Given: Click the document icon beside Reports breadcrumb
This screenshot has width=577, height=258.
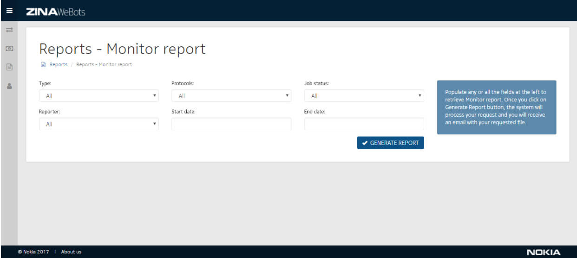Looking at the screenshot, I should coord(43,65).
